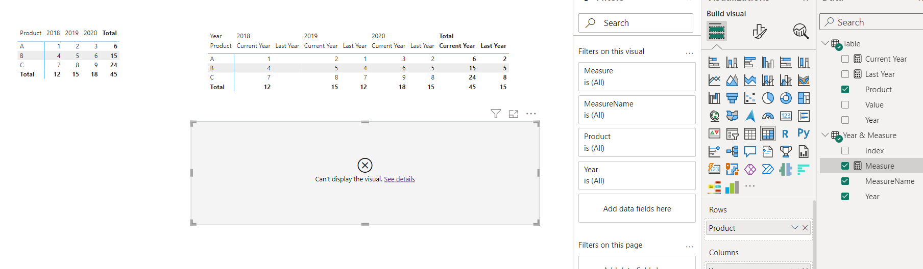Click the Filters pane Search box
This screenshot has width=923, height=269.
636,23
